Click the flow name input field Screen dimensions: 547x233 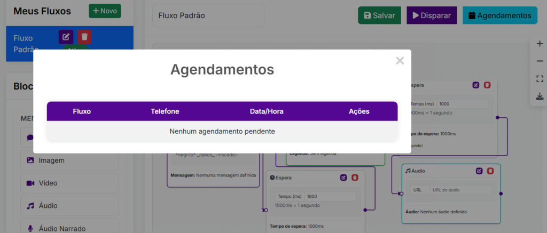(208, 15)
